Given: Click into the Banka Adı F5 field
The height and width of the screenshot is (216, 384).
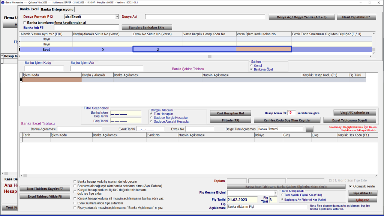Looking at the screenshot, I should point(86,27).
